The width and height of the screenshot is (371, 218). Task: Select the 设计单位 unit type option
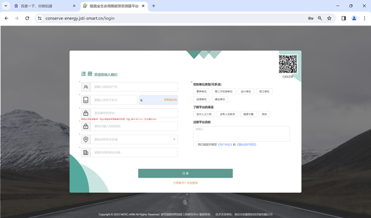click(x=246, y=92)
